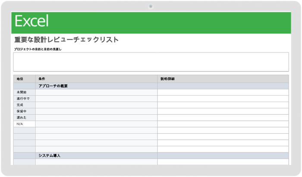Select the 説明/詳細 column header

[x=167, y=79]
